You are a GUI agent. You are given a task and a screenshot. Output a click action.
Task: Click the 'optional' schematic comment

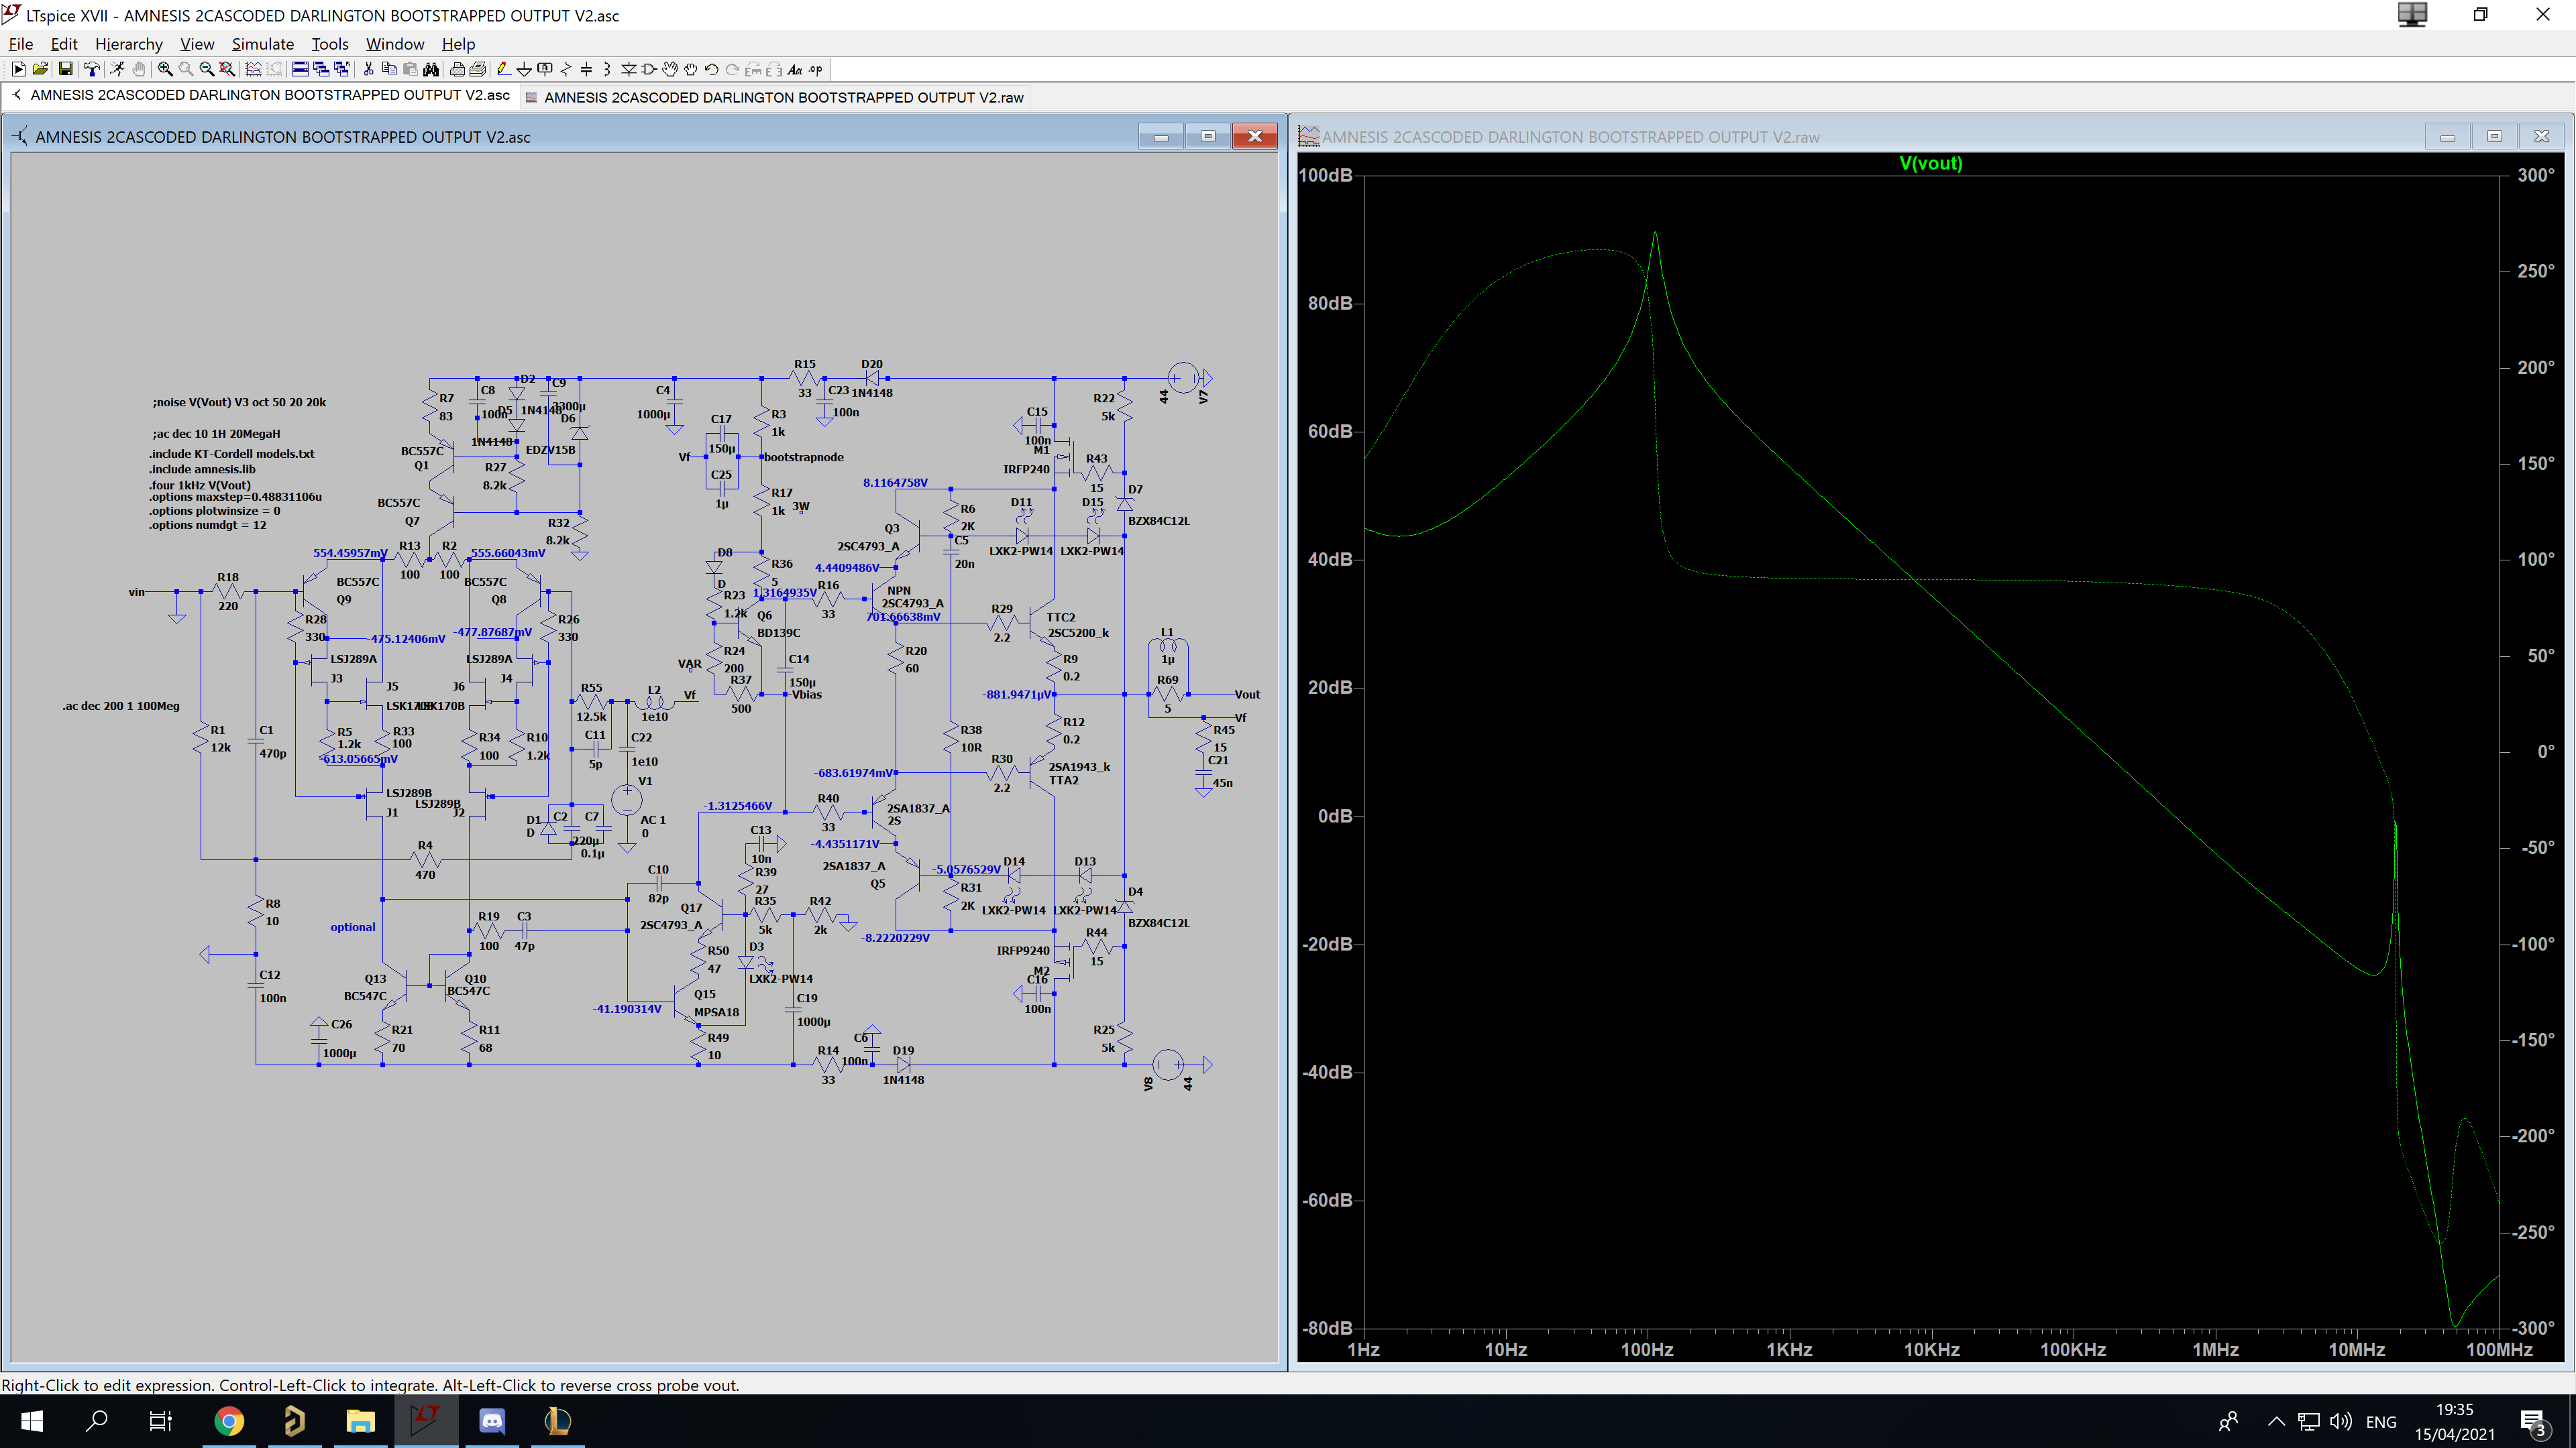(353, 927)
